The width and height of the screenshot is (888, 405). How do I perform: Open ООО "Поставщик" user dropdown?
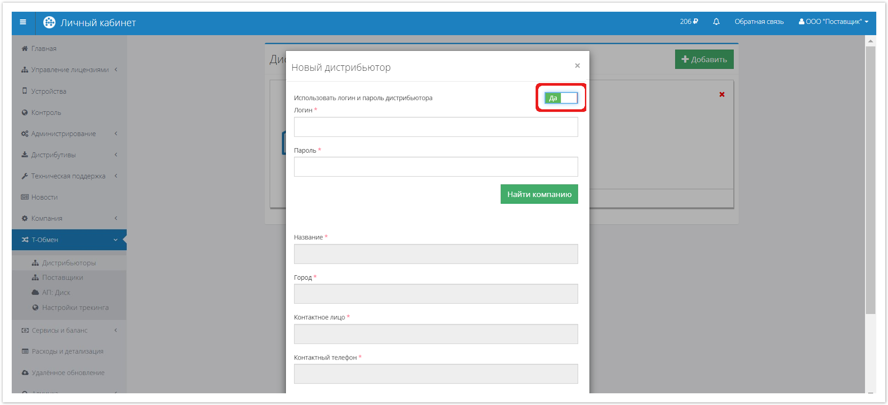833,22
